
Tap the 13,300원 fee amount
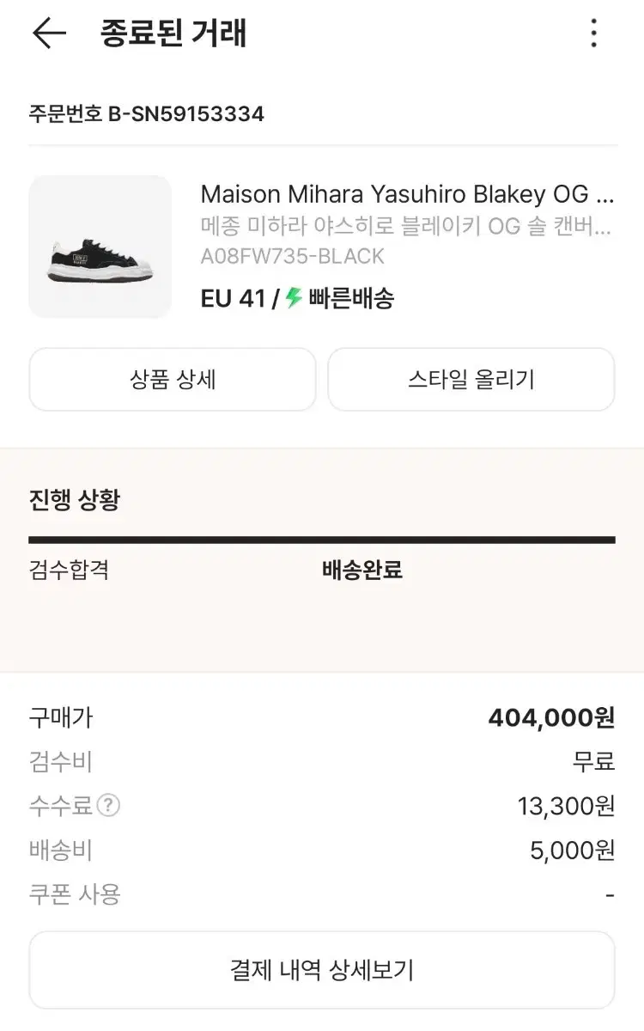point(566,806)
